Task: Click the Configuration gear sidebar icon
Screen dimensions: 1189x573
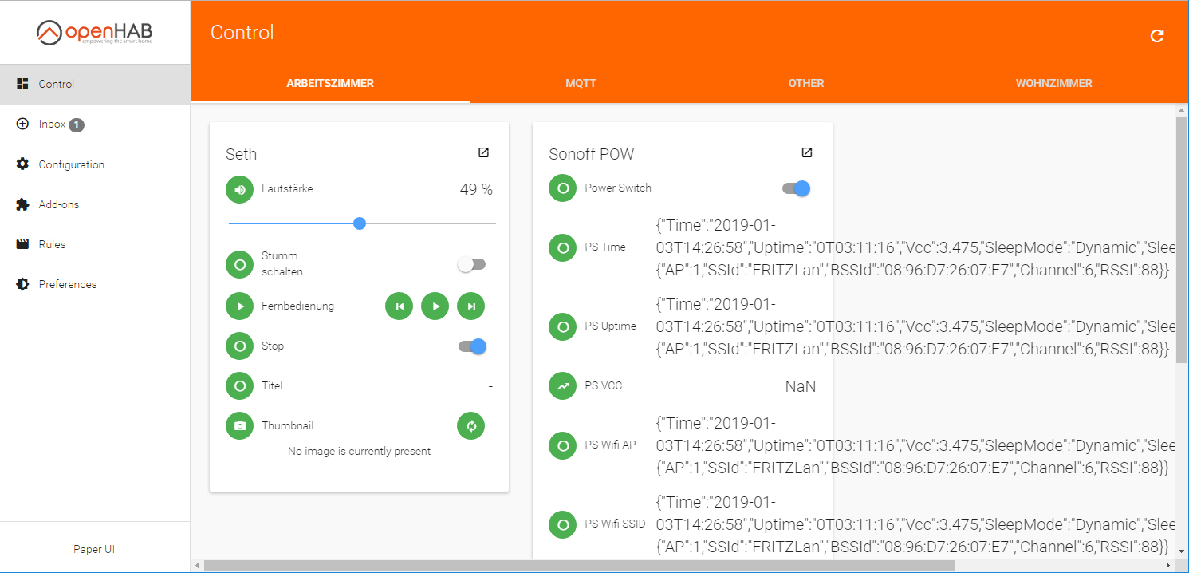Action: point(22,164)
